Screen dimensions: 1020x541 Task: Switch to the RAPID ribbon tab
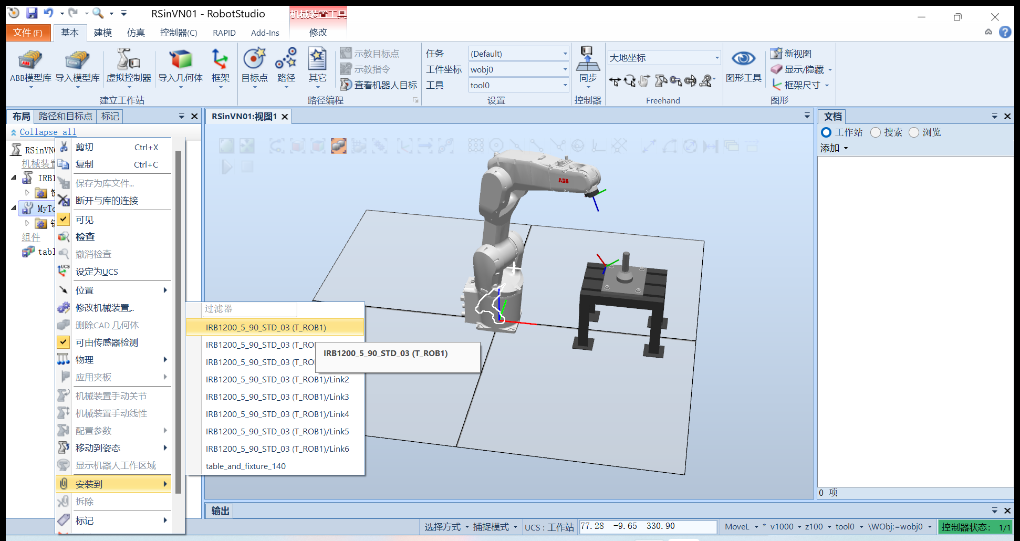[x=224, y=33]
